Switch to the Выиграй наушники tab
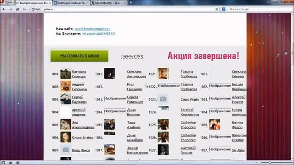294x165 pixels. 34,3
